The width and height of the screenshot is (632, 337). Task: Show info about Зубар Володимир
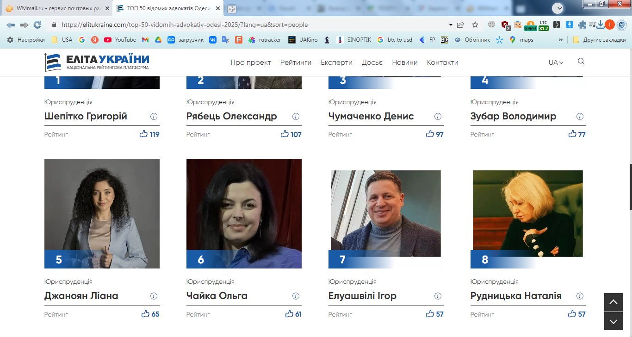[x=580, y=117]
